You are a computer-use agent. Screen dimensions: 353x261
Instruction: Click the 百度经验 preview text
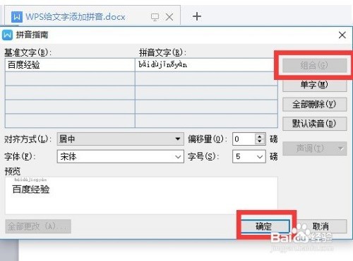coord(31,190)
